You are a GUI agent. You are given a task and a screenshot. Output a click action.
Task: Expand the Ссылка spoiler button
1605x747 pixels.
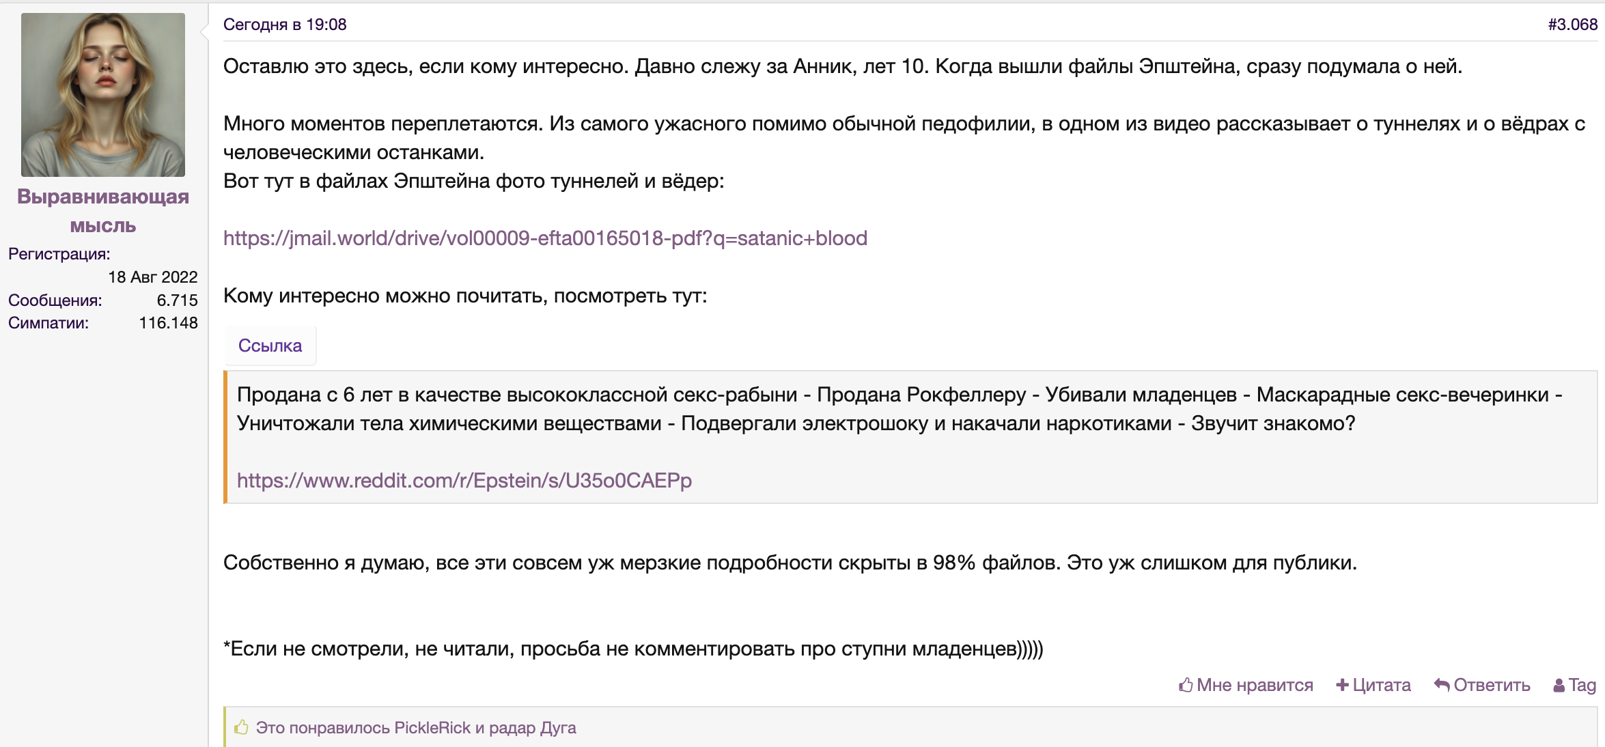[x=270, y=346]
